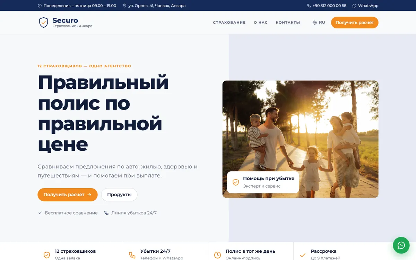This screenshot has height=260, width=416.
Task: Click the shield icon on Помощь при убытке card
Action: [x=236, y=182]
